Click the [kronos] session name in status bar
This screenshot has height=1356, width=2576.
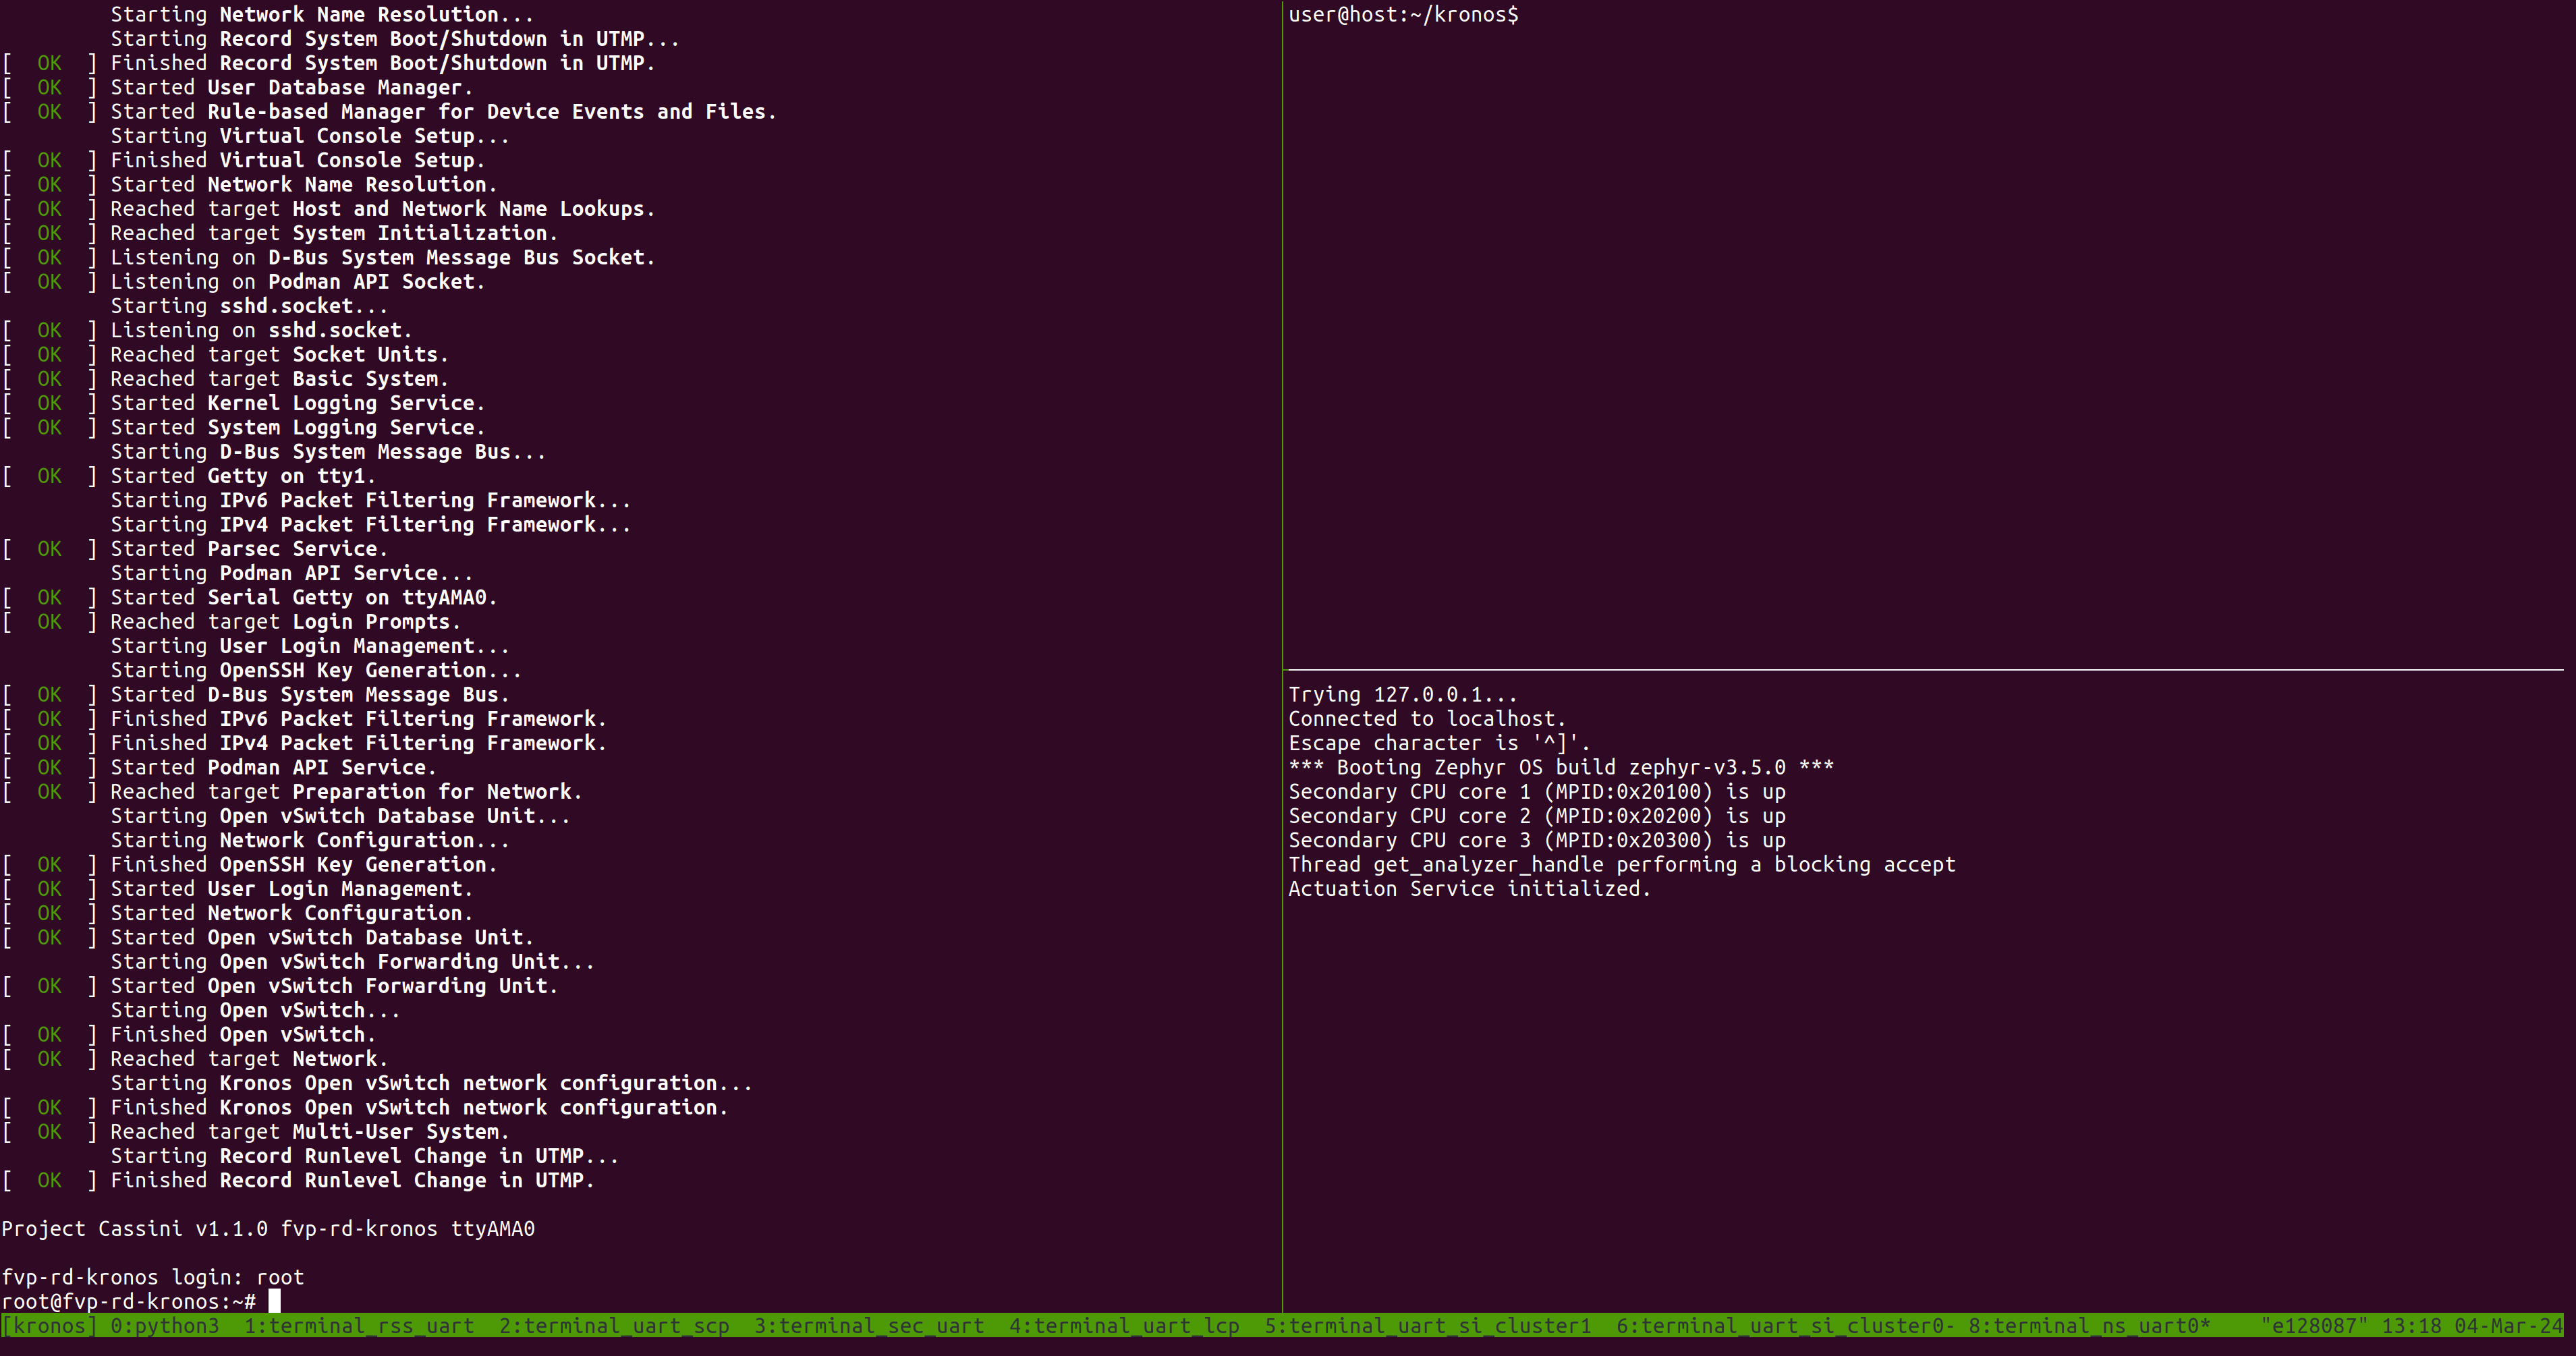click(50, 1326)
